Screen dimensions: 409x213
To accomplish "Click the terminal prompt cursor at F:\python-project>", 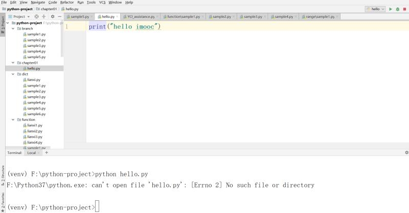I will coord(97,206).
